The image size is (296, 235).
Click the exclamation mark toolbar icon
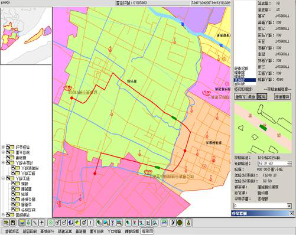pos(90,223)
